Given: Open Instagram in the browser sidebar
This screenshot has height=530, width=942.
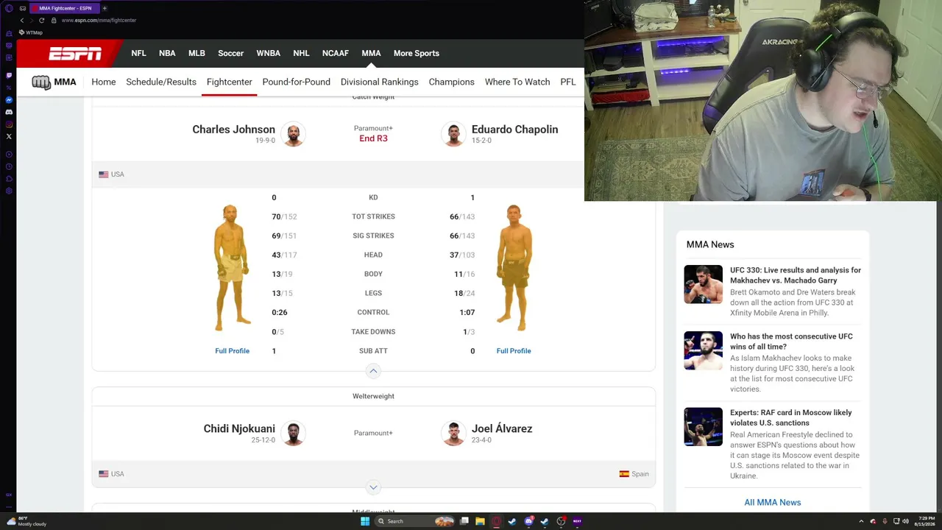Looking at the screenshot, I should point(9,124).
